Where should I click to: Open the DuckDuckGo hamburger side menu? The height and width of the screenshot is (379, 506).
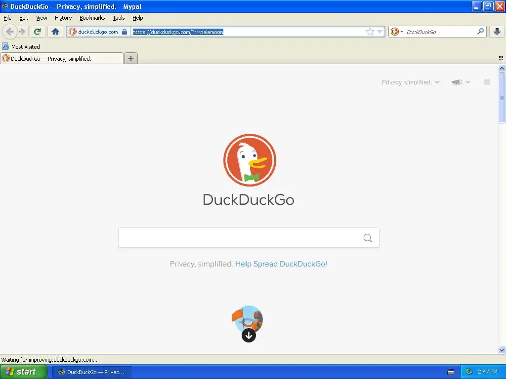[x=487, y=82]
